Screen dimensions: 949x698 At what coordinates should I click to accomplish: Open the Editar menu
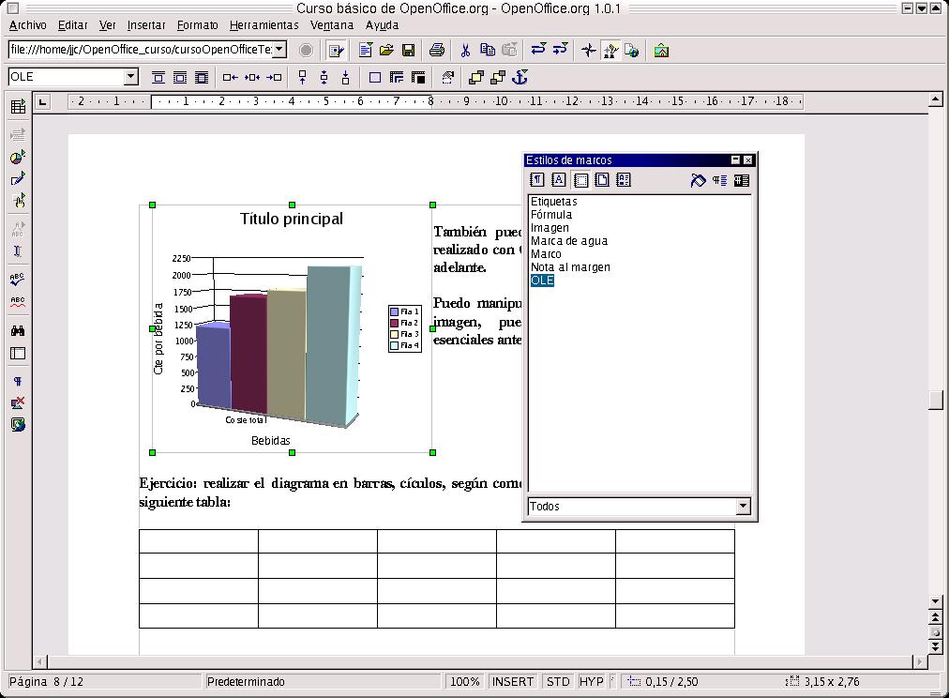tap(72, 25)
